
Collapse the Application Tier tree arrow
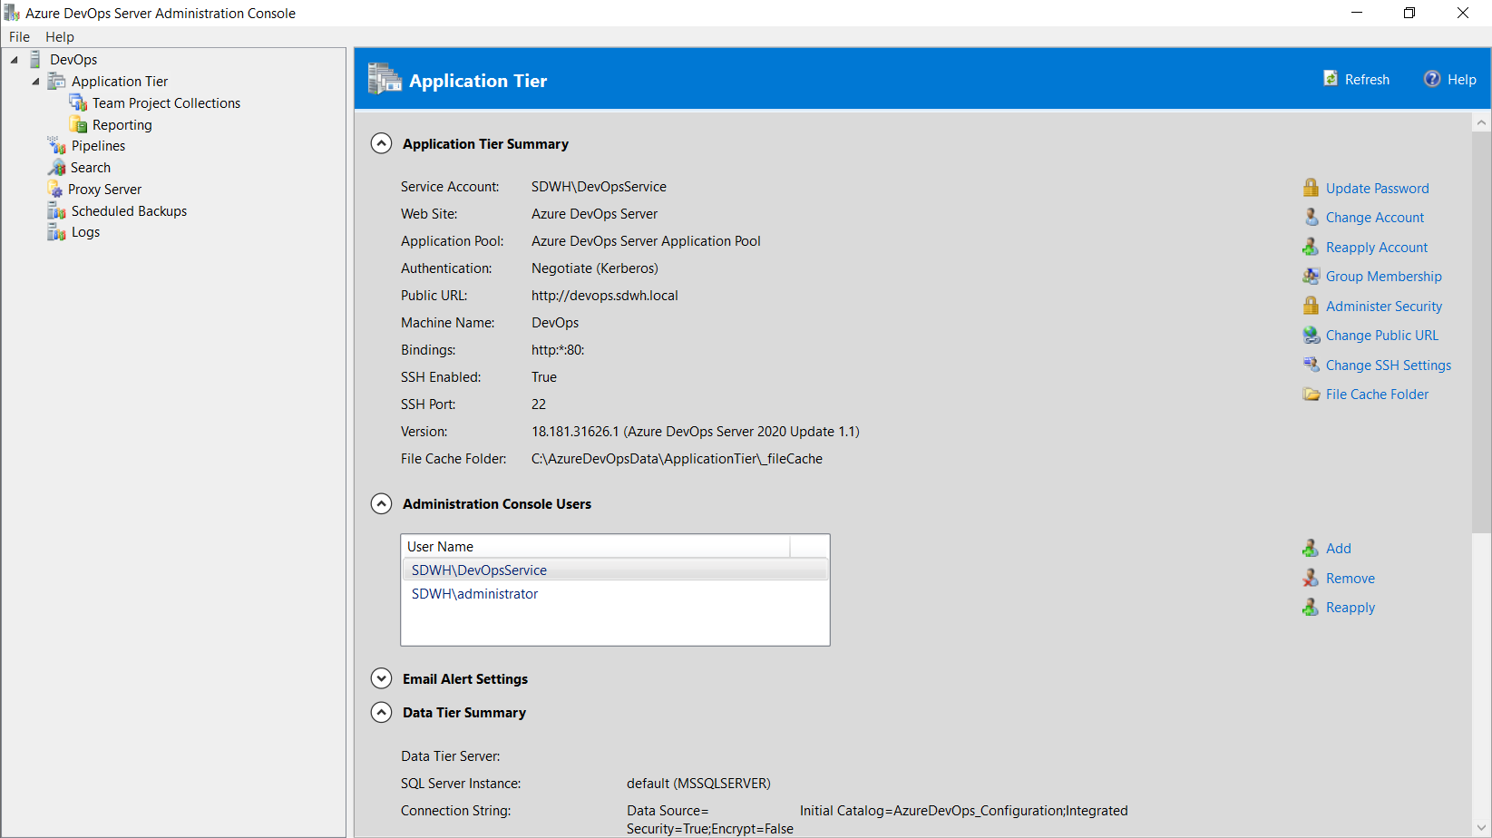[36, 82]
